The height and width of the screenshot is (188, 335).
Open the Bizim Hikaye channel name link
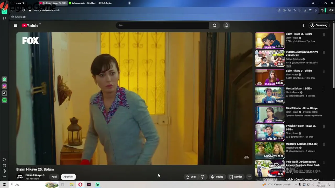point(33,175)
